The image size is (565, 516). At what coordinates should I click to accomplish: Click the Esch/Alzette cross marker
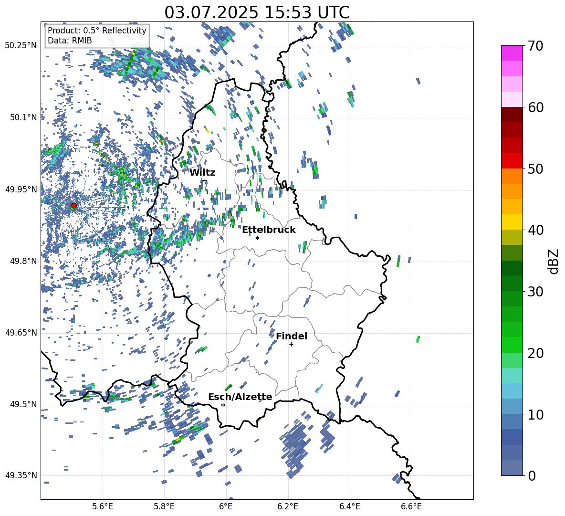(223, 405)
